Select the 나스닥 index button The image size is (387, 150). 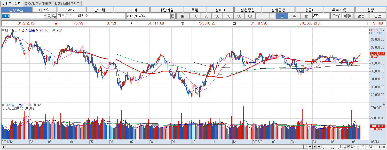tap(45, 10)
